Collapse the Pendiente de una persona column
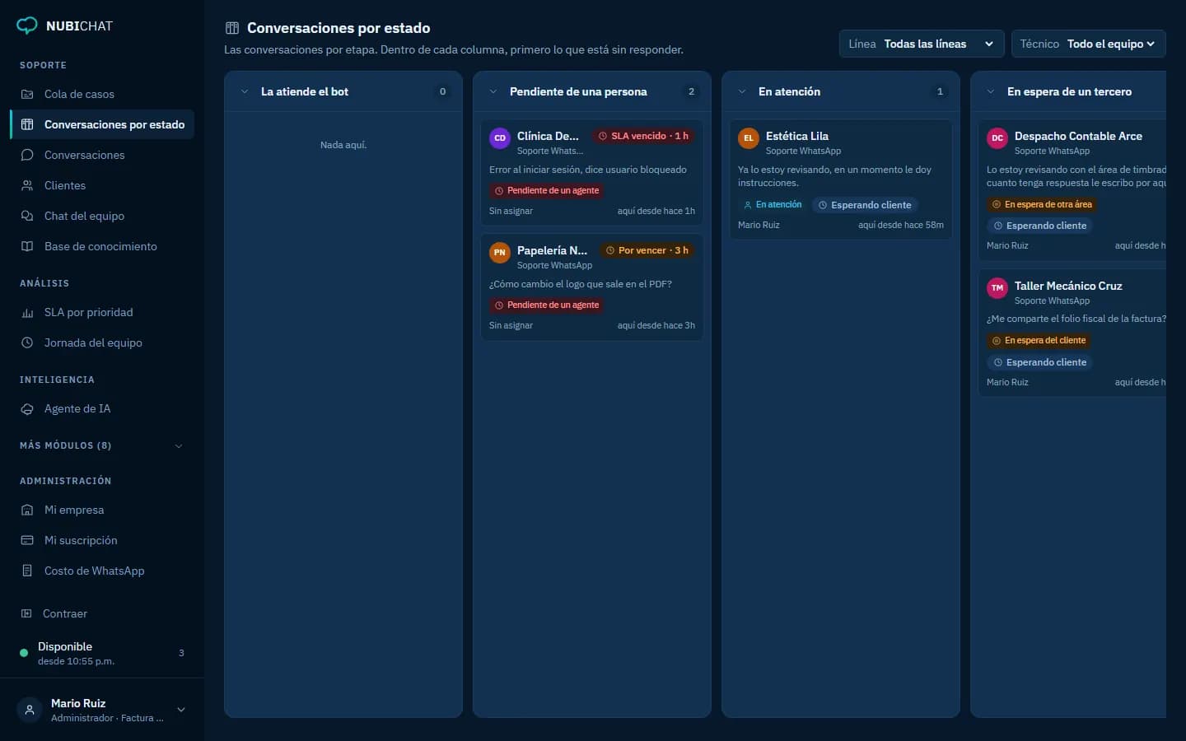This screenshot has height=741, width=1186. point(493,91)
